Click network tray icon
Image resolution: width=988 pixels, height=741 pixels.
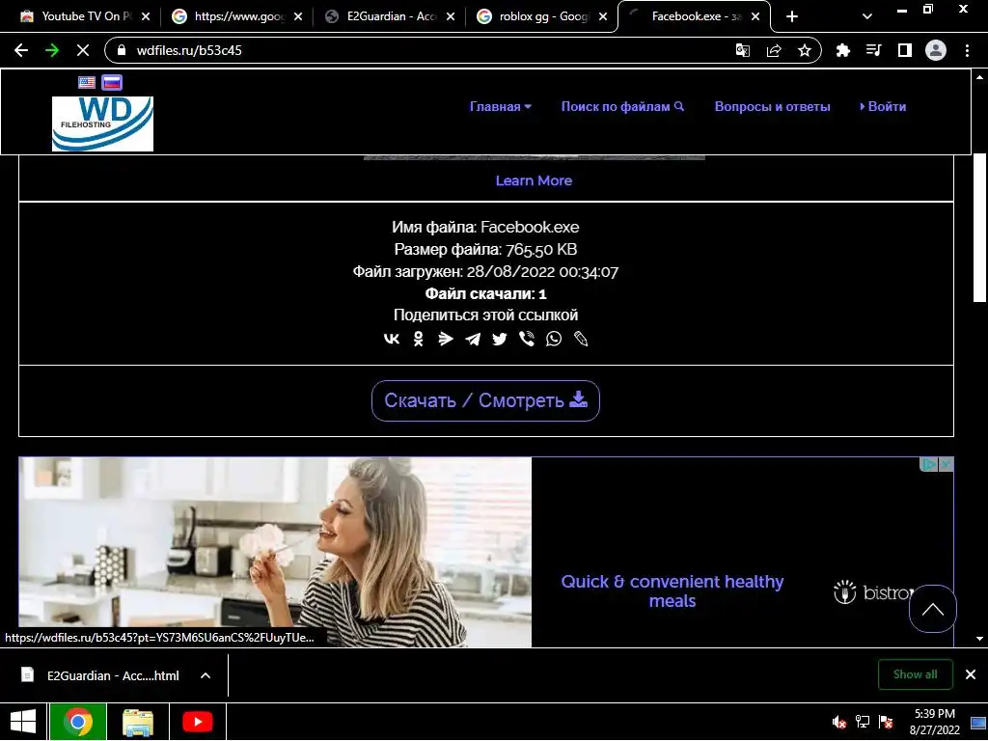coord(862,722)
